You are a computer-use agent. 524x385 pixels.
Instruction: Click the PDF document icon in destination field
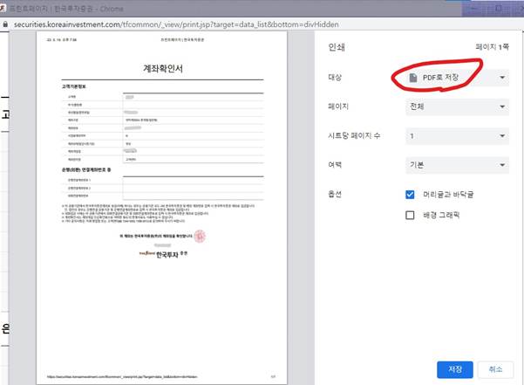coord(412,79)
